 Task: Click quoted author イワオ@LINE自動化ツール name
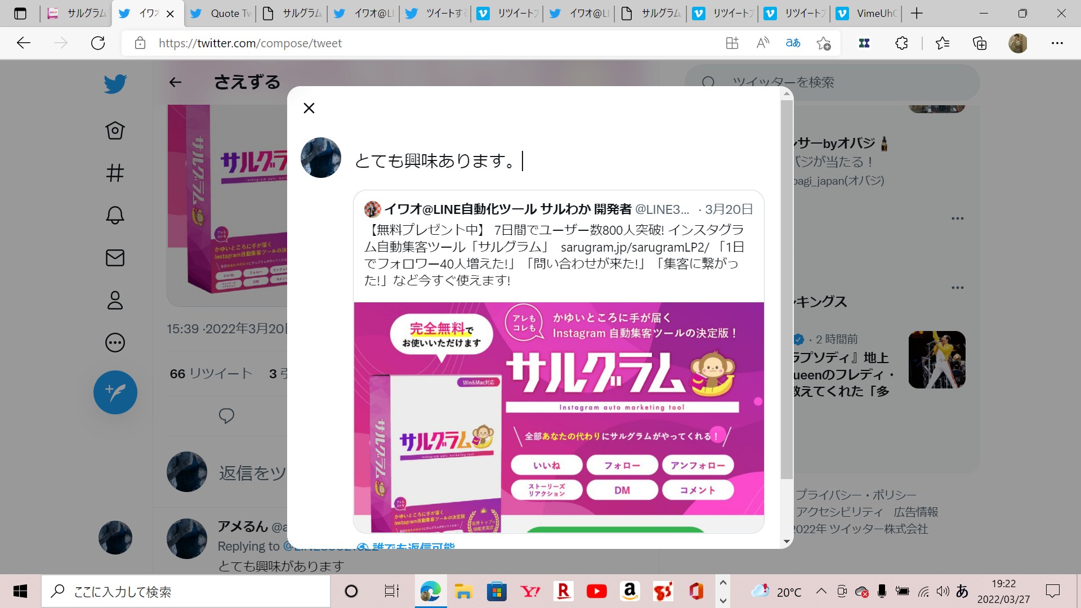point(508,209)
